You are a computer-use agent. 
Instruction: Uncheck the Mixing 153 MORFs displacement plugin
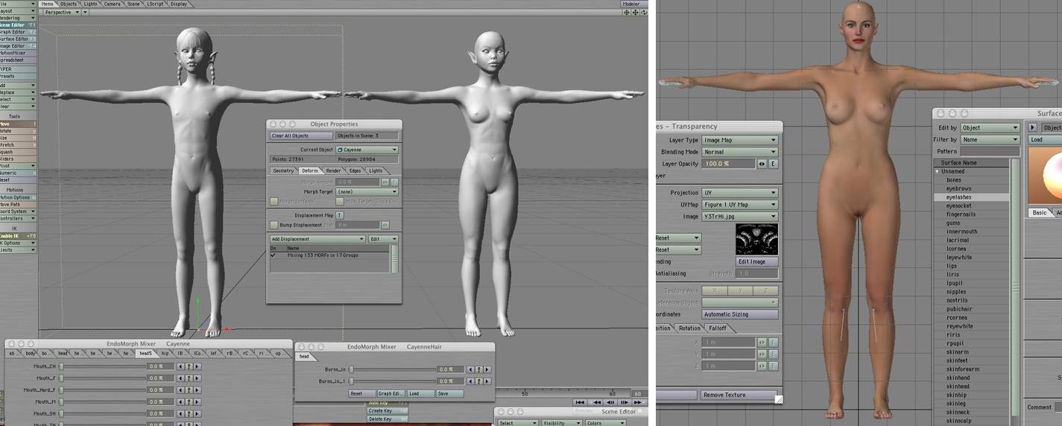click(273, 255)
